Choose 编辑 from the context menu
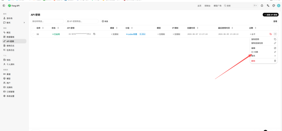The image size is (282, 131). point(264,48)
